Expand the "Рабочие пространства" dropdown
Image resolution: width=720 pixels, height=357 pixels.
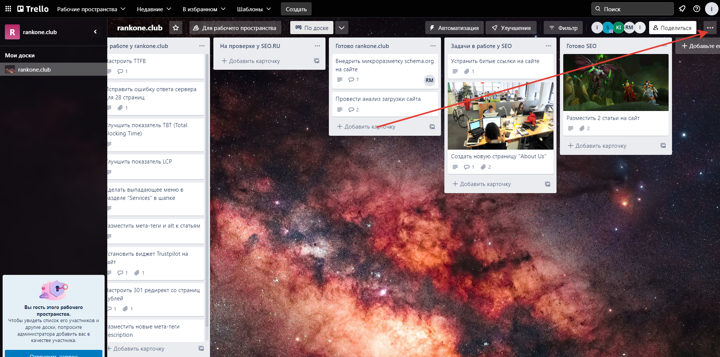pyautogui.click(x=91, y=9)
